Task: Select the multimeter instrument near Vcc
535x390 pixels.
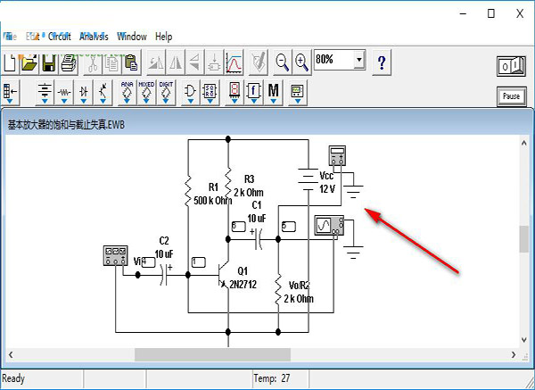Action: [x=338, y=155]
